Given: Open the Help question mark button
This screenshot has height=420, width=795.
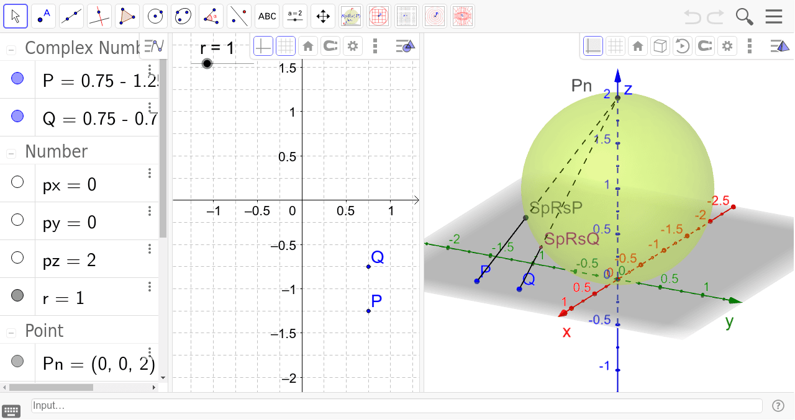Looking at the screenshot, I should pos(778,406).
